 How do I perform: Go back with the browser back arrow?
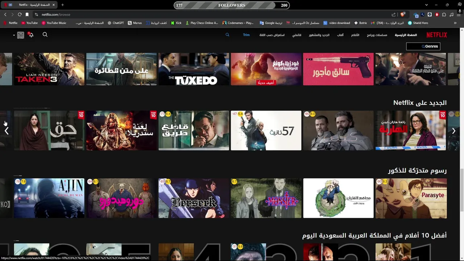(5, 14)
